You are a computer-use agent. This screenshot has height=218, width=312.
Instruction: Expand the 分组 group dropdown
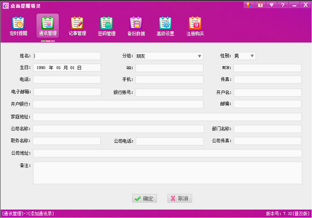pyautogui.click(x=199, y=56)
